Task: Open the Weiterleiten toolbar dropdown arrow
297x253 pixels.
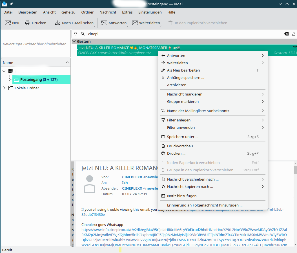Action: (x=161, y=26)
